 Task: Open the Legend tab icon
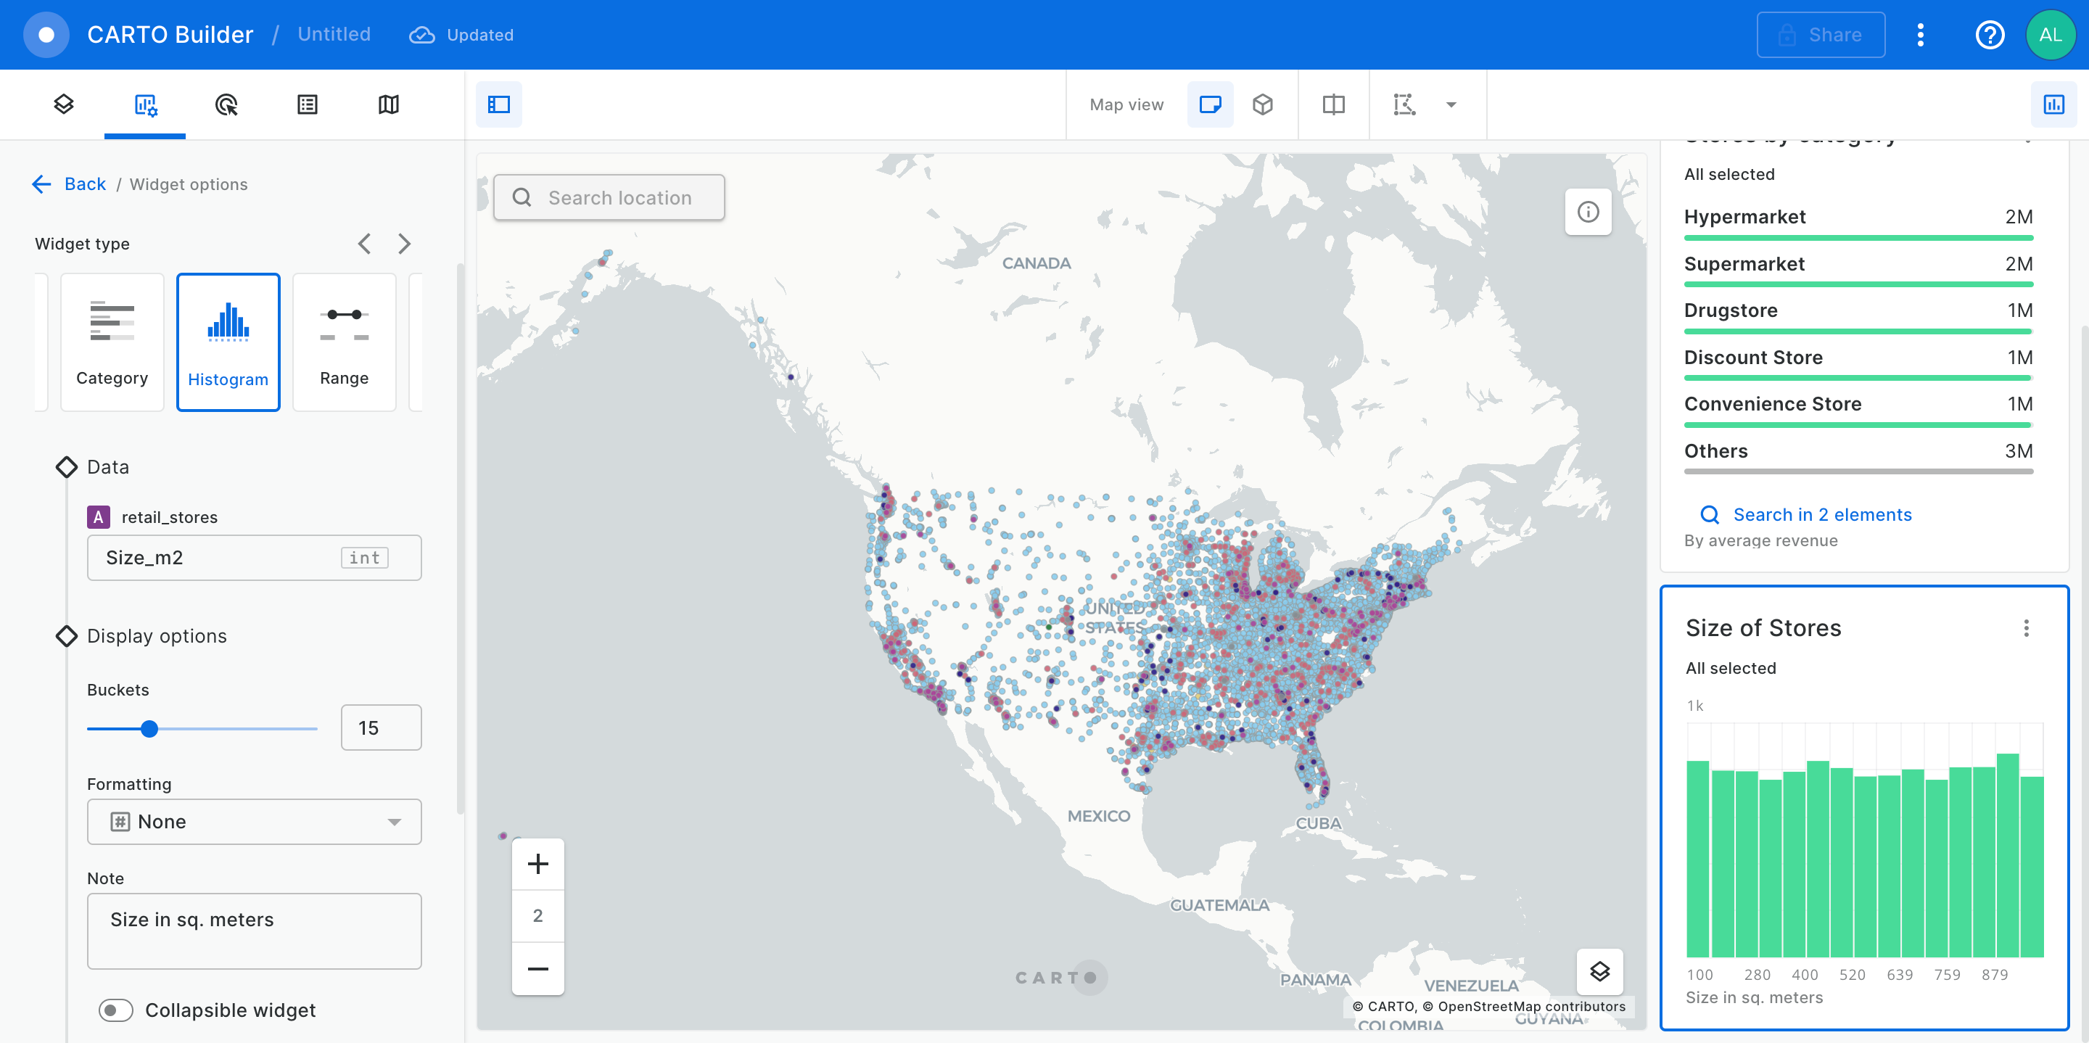(x=308, y=104)
